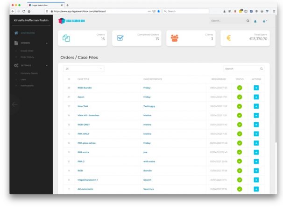This screenshot has width=283, height=207.
Task: Collapse the Settings menu arrow in sidebar
Action: click(47, 66)
